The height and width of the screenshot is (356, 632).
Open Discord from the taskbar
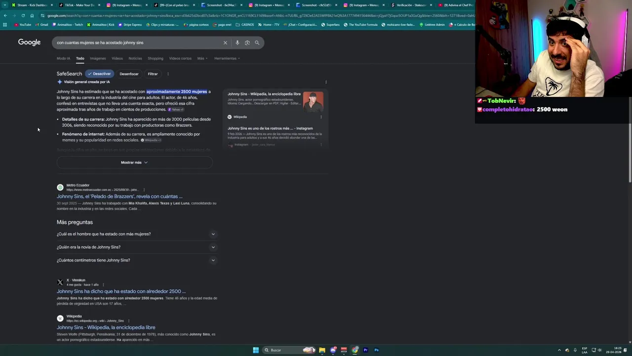click(333, 350)
